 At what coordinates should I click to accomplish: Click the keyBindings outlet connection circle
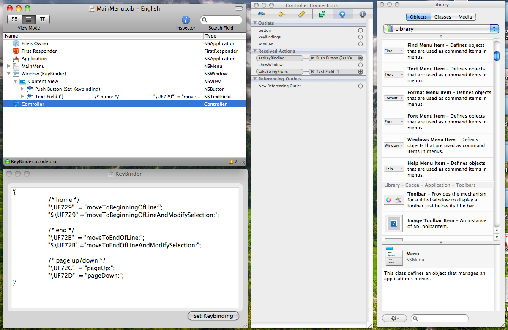click(361, 37)
